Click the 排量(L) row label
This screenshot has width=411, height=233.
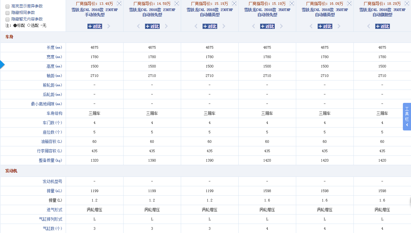point(55,200)
